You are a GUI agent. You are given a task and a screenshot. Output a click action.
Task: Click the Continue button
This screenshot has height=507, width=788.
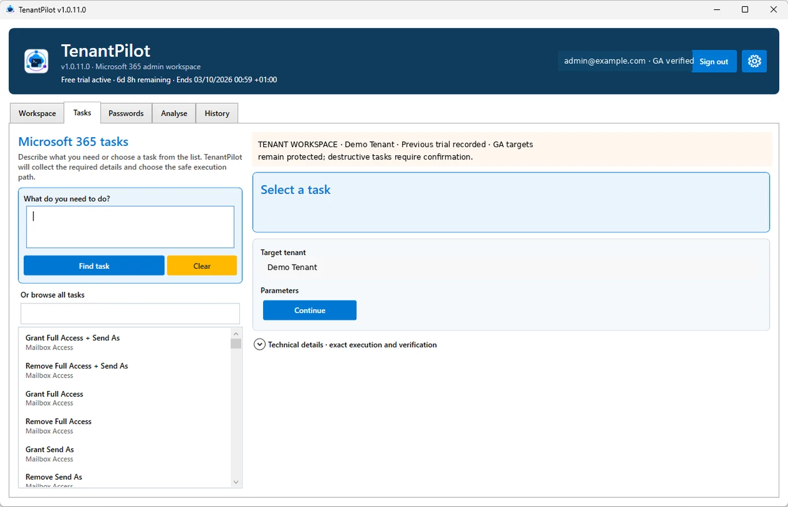coord(310,310)
